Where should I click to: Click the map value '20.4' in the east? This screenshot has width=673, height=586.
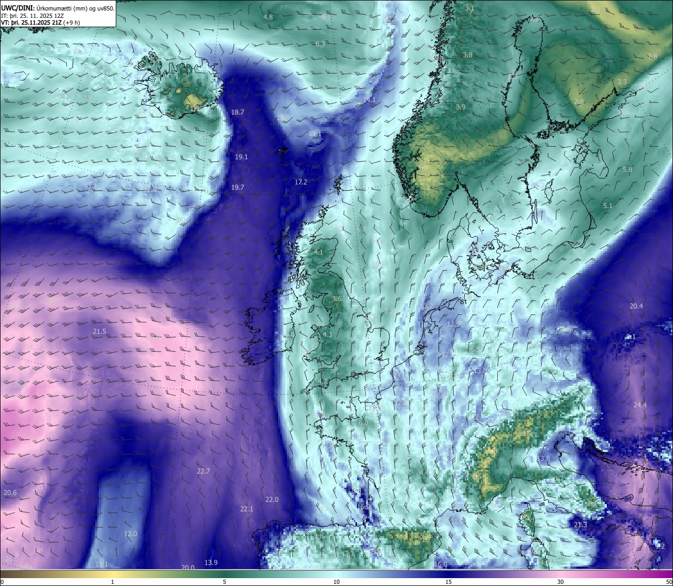(x=636, y=306)
